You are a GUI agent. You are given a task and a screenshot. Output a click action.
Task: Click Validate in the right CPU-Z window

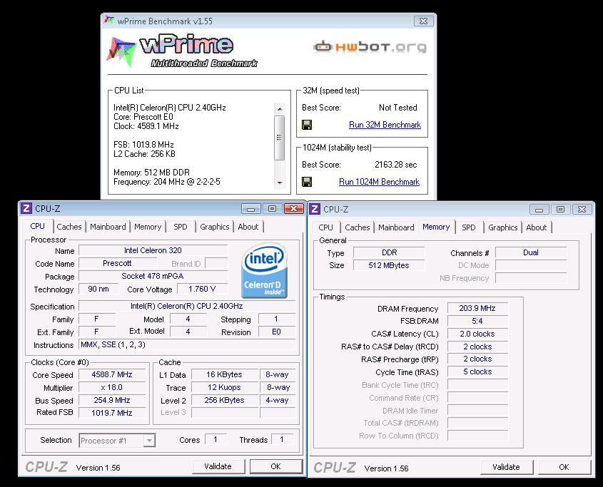coord(507,468)
